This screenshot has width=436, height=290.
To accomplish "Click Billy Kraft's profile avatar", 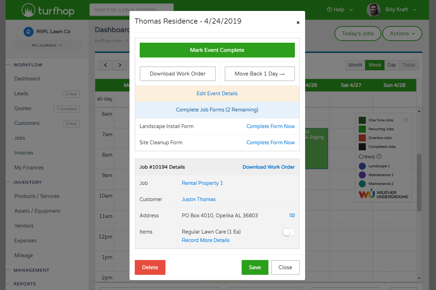I will pyautogui.click(x=373, y=10).
